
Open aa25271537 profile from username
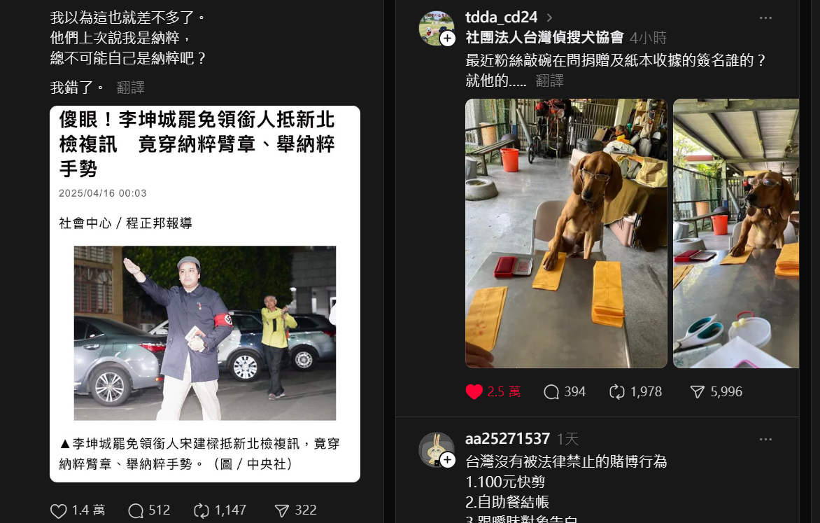pyautogui.click(x=507, y=439)
